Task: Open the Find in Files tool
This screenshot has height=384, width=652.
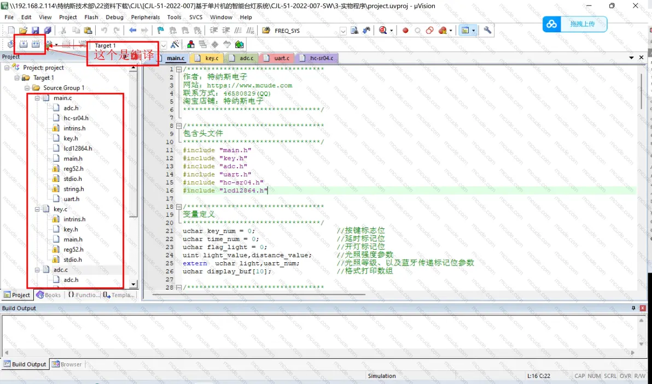Action: tap(266, 30)
